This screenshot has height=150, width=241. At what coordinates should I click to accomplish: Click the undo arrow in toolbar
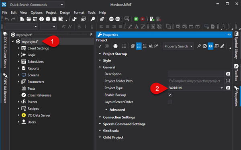(x=7, y=19)
